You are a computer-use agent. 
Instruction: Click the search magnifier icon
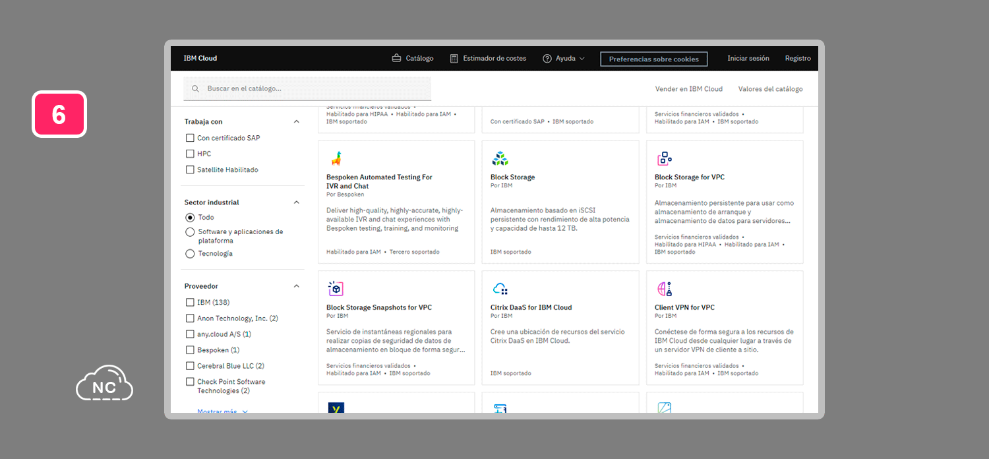[x=195, y=88]
